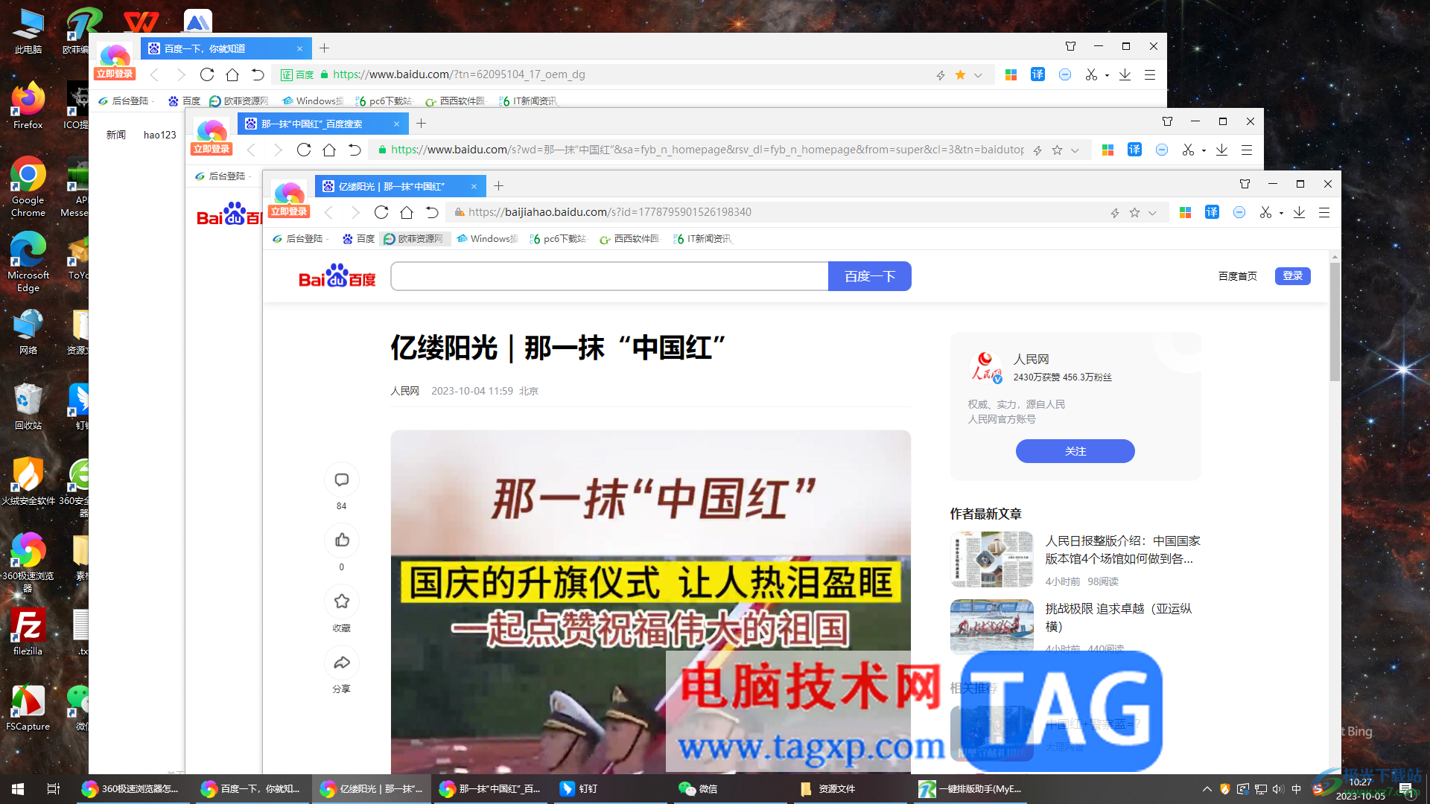The width and height of the screenshot is (1430, 804).
Task: Click the download icon in front browser toolbar
Action: (x=1299, y=213)
